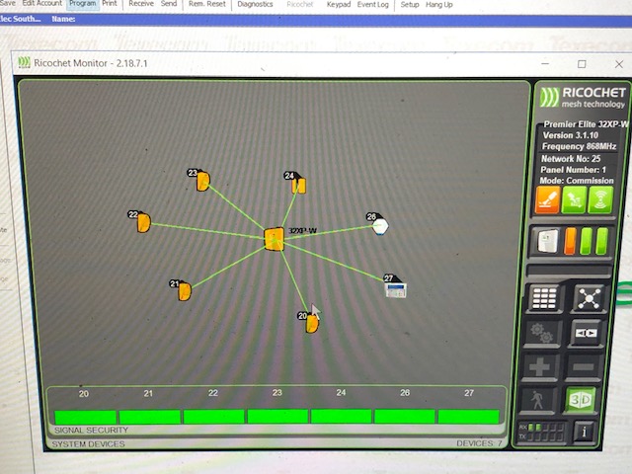Click Setup in the toolbar

(x=410, y=5)
